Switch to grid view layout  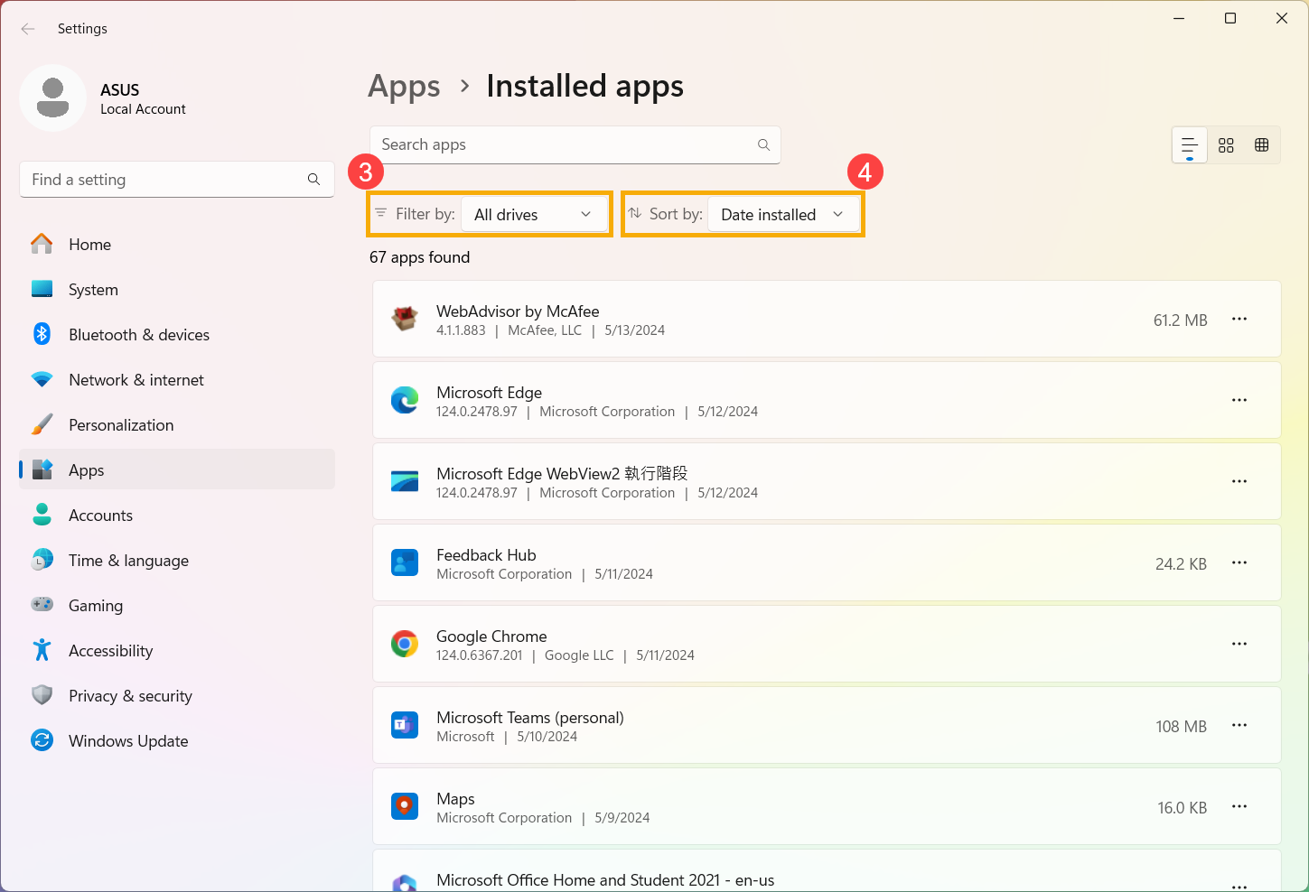tap(1226, 145)
